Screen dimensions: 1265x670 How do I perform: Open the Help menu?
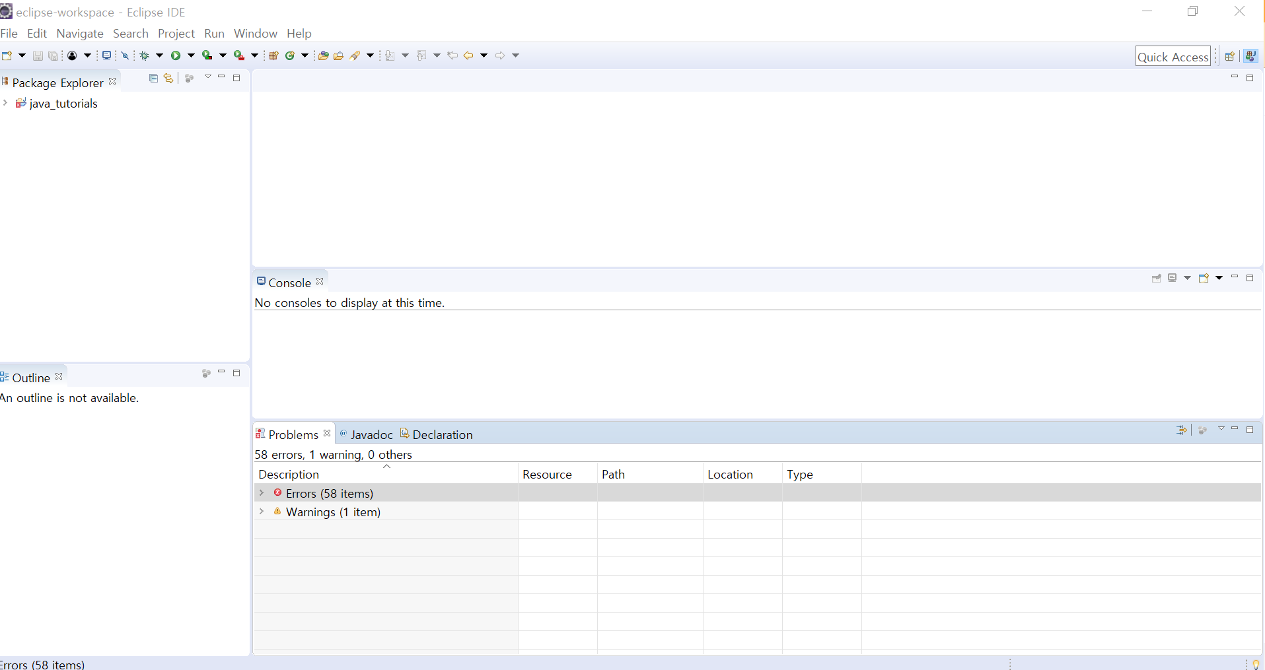tap(299, 34)
